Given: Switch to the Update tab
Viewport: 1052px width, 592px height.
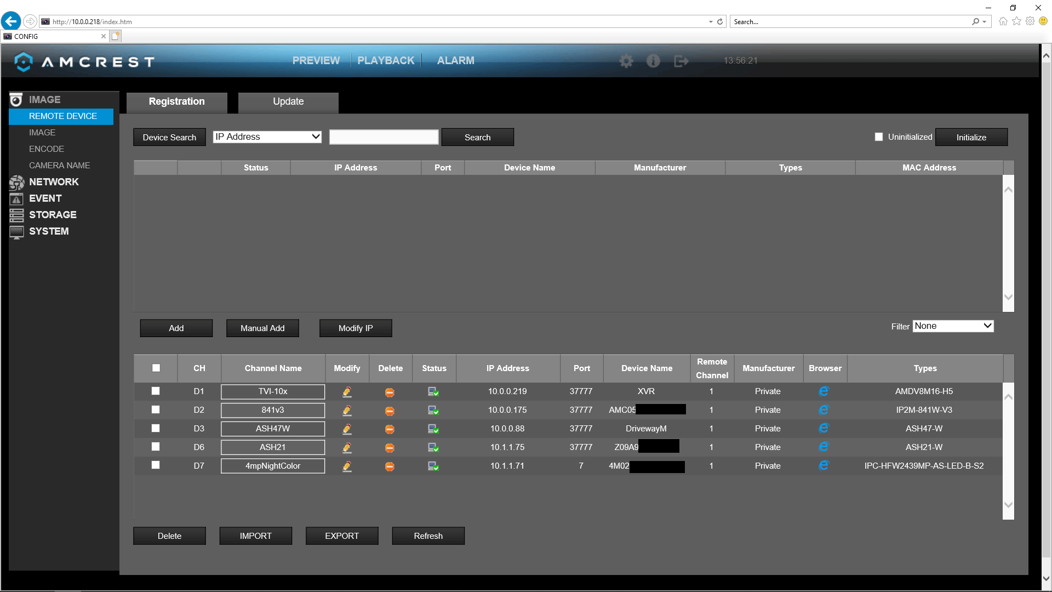Looking at the screenshot, I should tap(288, 102).
